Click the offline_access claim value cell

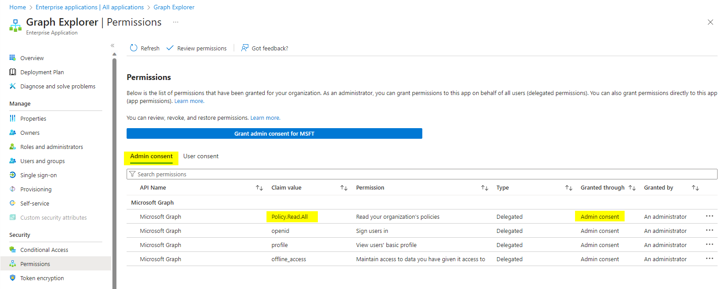[289, 259]
